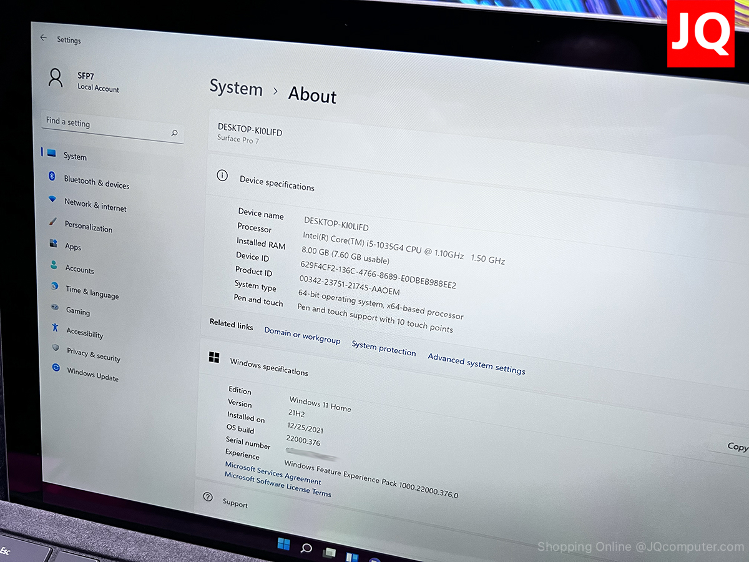
Task: Select the OS build value 22000.376
Action: (x=303, y=440)
